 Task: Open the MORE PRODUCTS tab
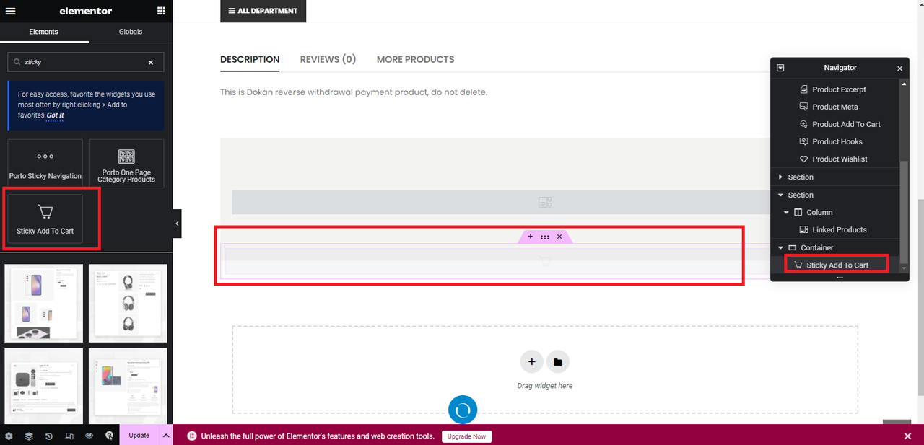click(x=416, y=59)
